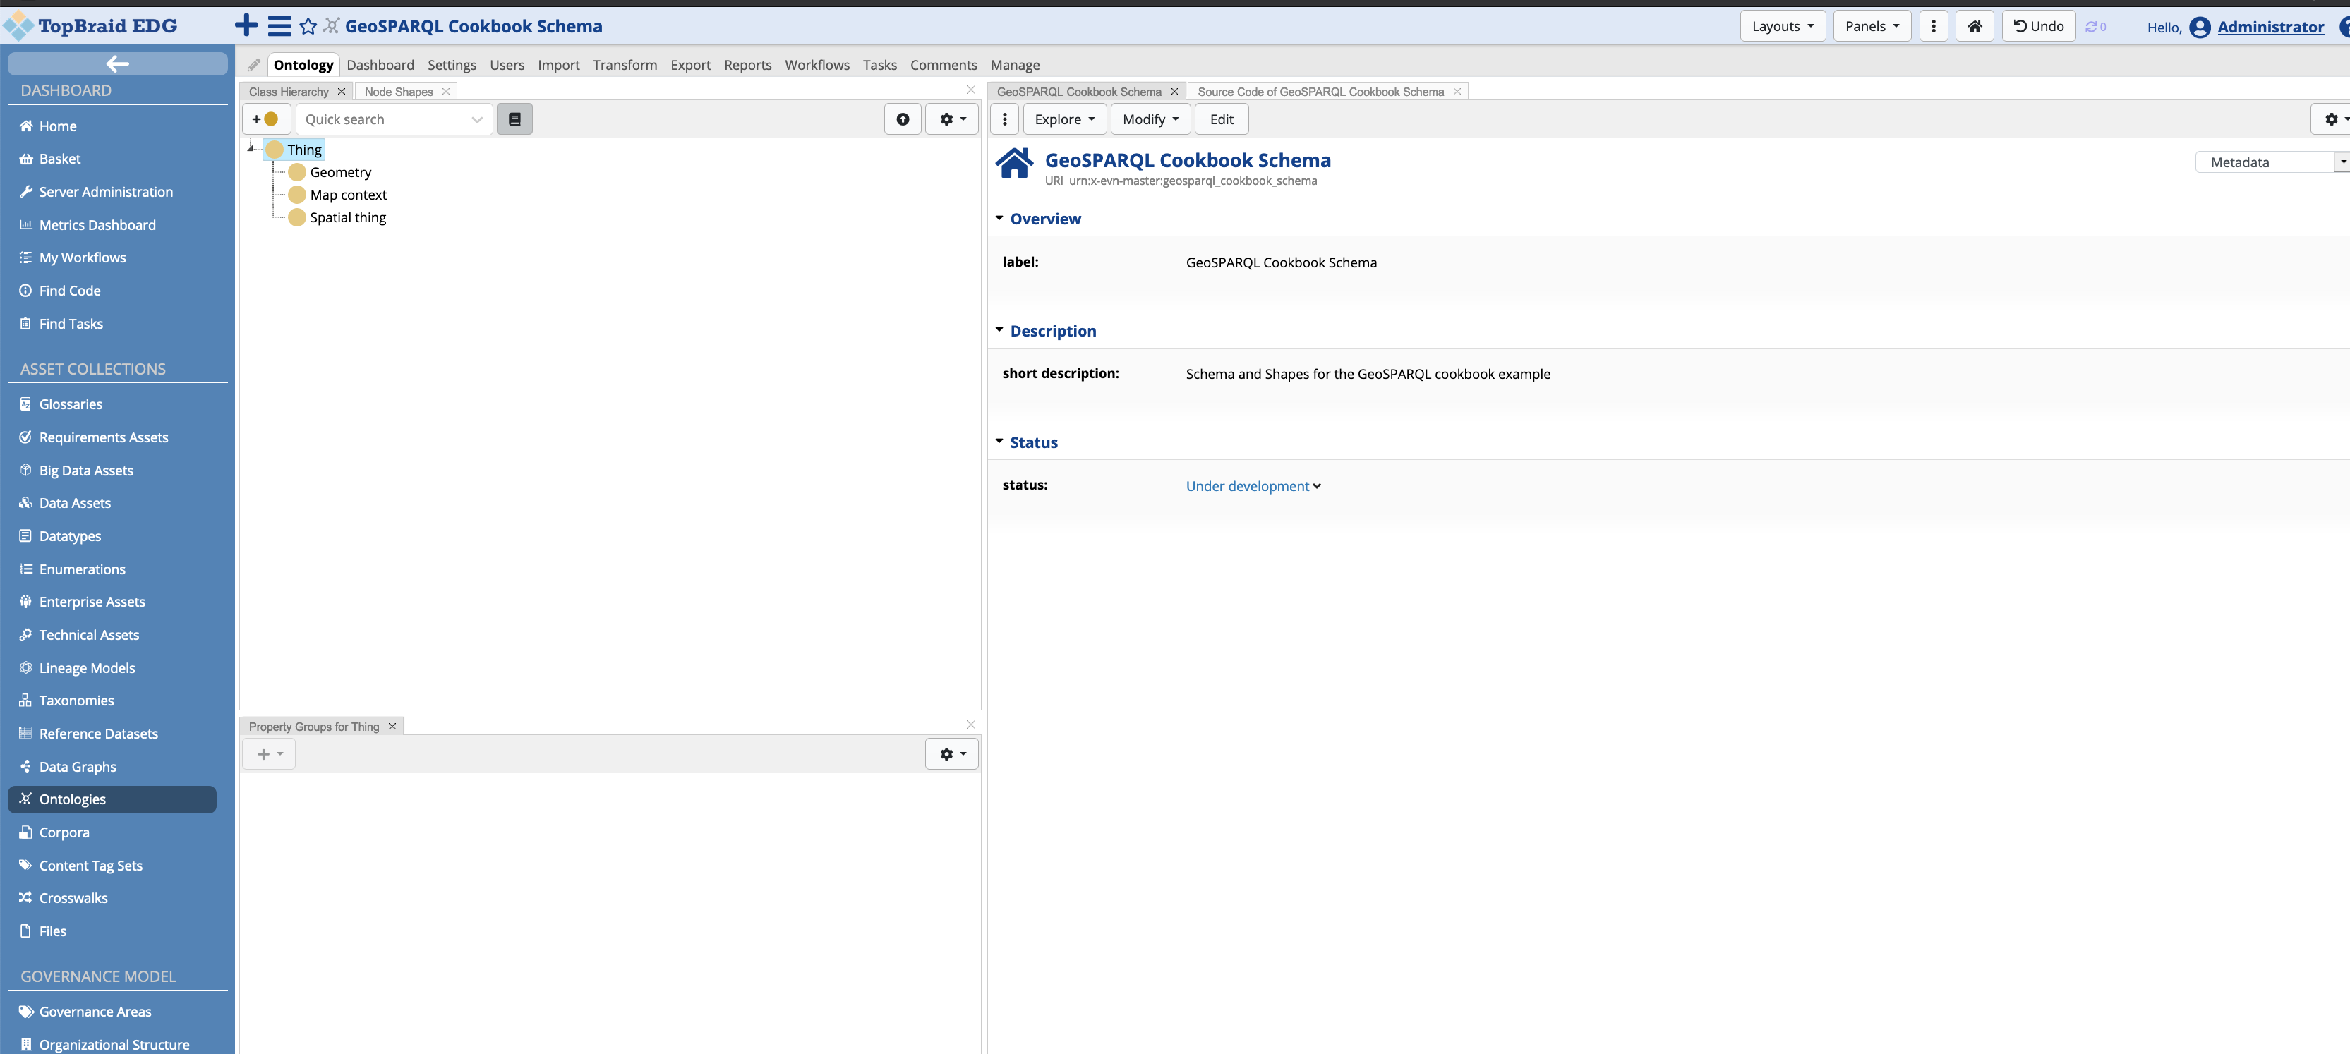Open the Panels dropdown
The width and height of the screenshot is (2350, 1054).
(1871, 25)
